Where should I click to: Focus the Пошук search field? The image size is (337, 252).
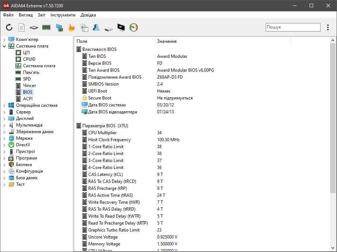pyautogui.click(x=293, y=27)
